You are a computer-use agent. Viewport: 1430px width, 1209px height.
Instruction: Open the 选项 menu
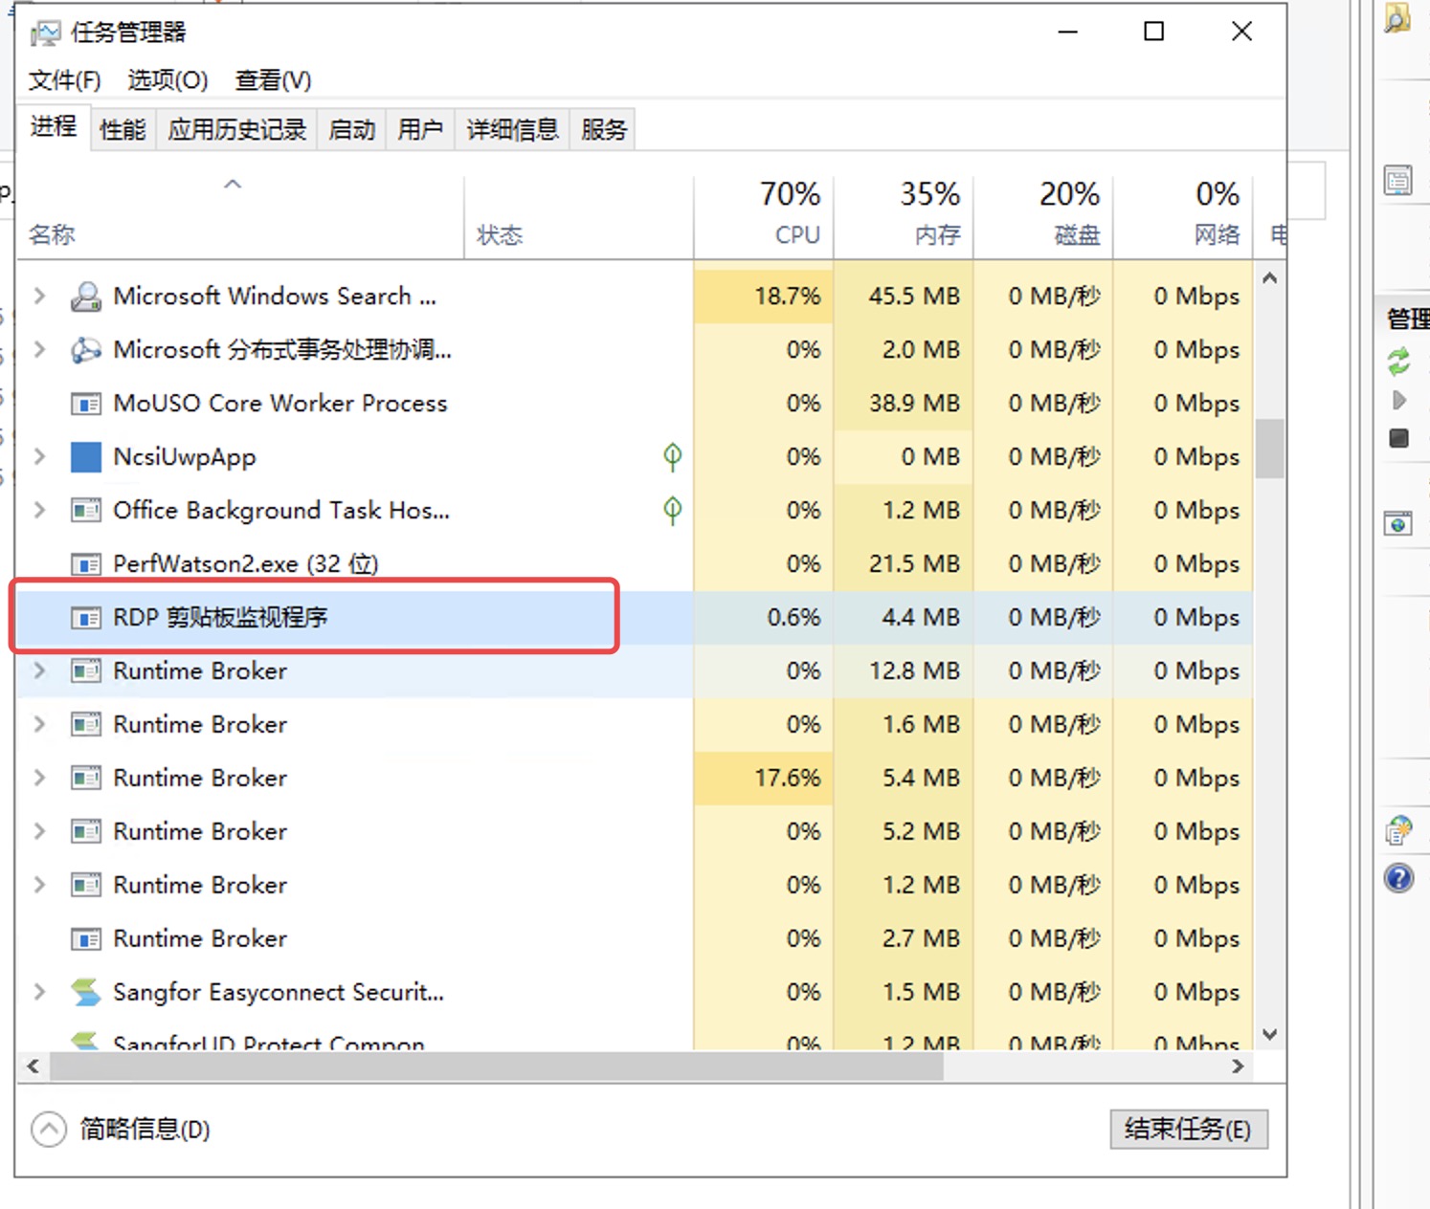[x=167, y=80]
